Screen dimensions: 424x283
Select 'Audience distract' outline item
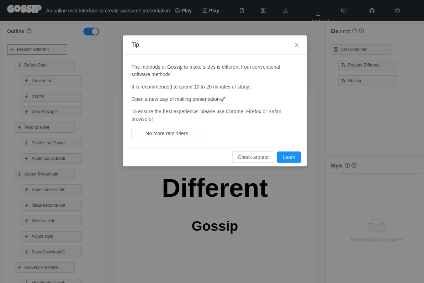coord(52,159)
